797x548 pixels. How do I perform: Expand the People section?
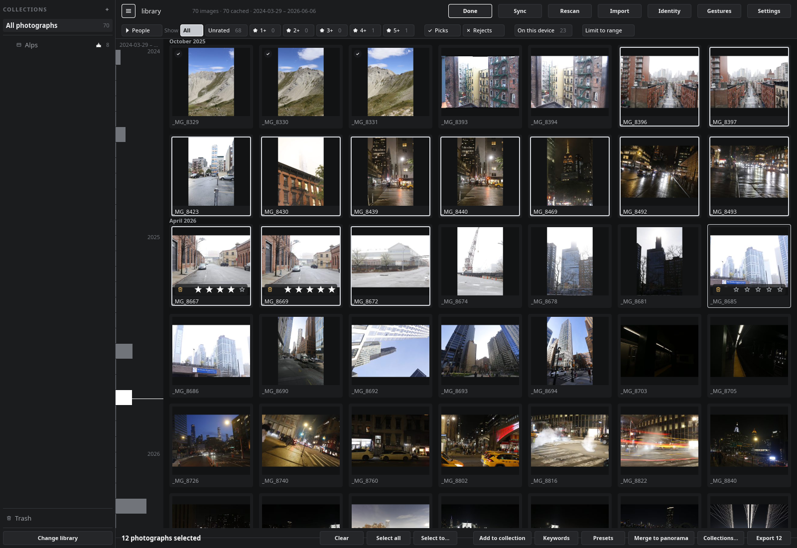[141, 30]
